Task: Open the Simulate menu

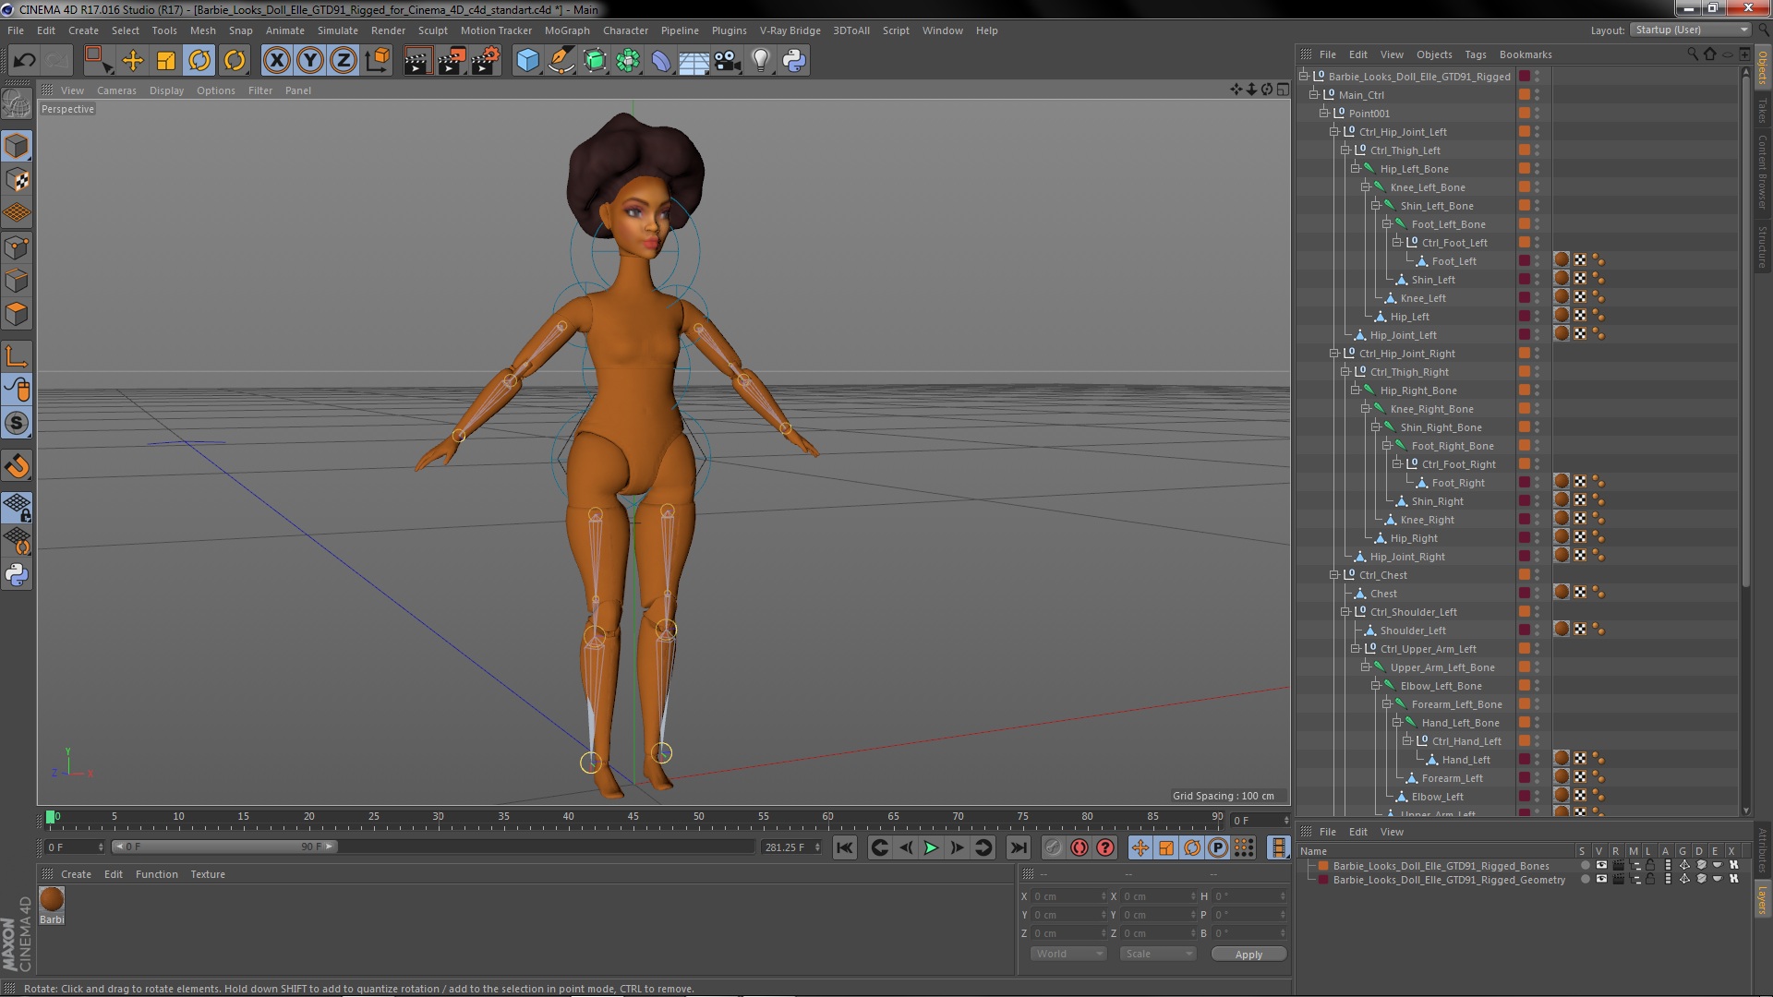Action: coord(338,30)
